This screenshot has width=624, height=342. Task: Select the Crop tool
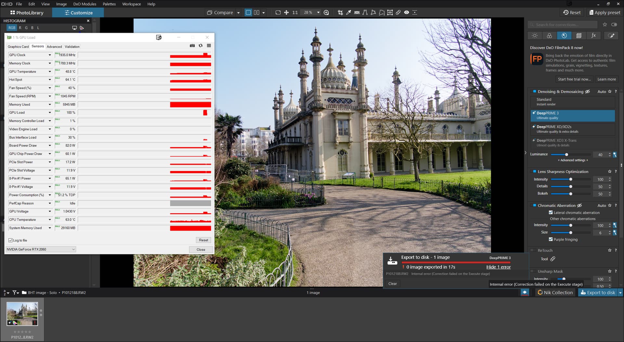(340, 12)
